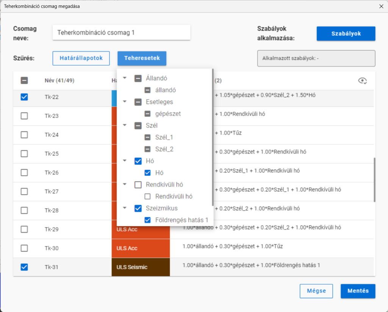The width and height of the screenshot is (388, 312).
Task: Uncheck the Tk-31 row checkbox
Action: pyautogui.click(x=24, y=267)
